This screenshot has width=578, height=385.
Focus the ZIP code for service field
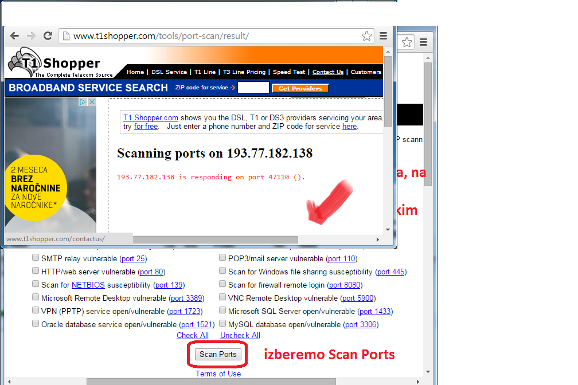point(253,88)
